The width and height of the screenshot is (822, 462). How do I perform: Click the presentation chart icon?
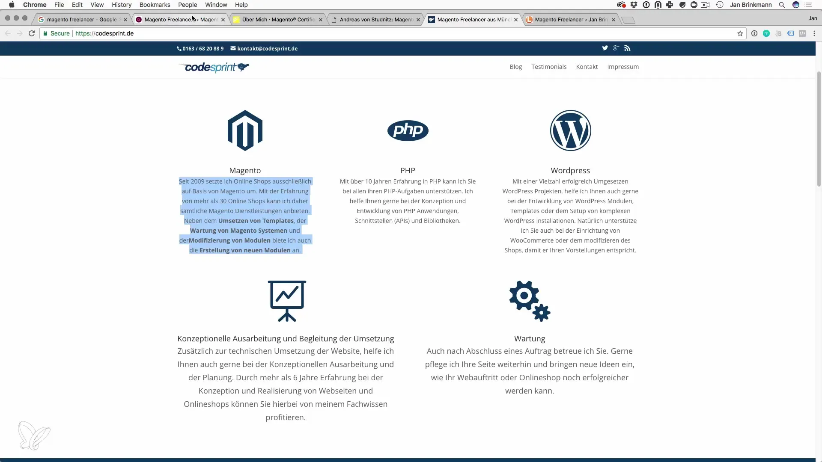[287, 301]
